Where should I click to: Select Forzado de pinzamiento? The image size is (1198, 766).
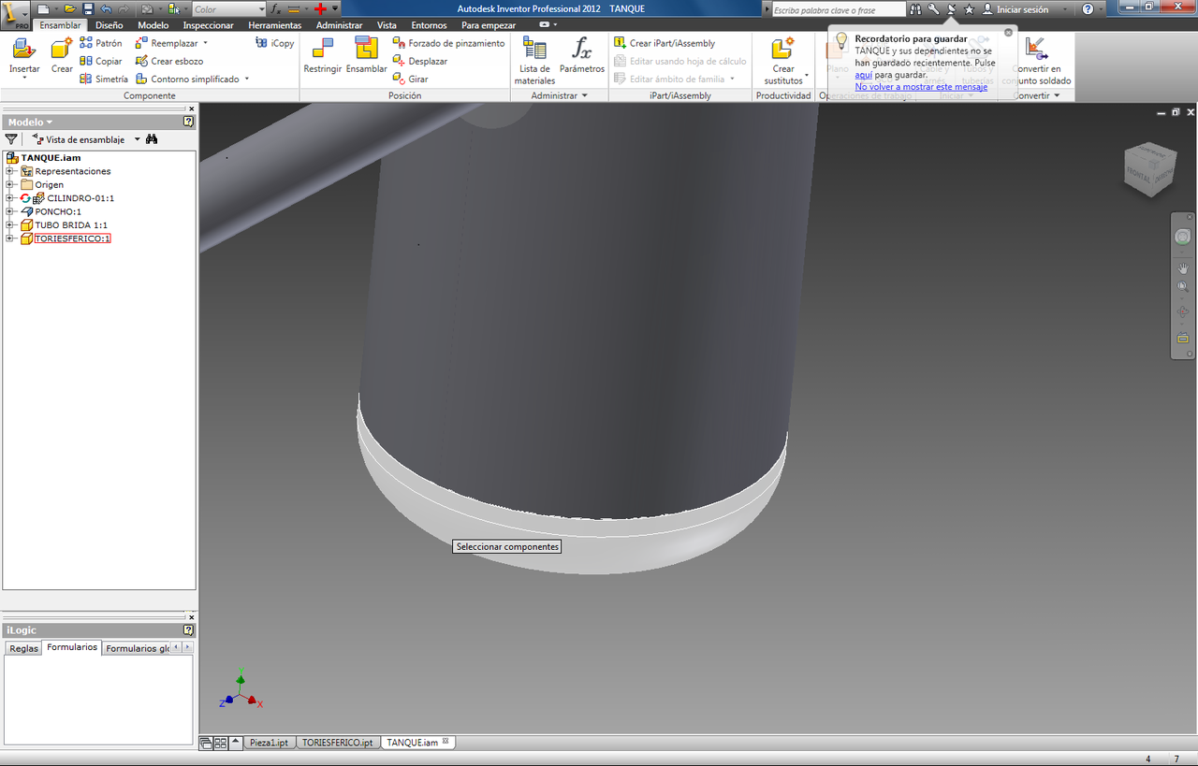(x=448, y=43)
